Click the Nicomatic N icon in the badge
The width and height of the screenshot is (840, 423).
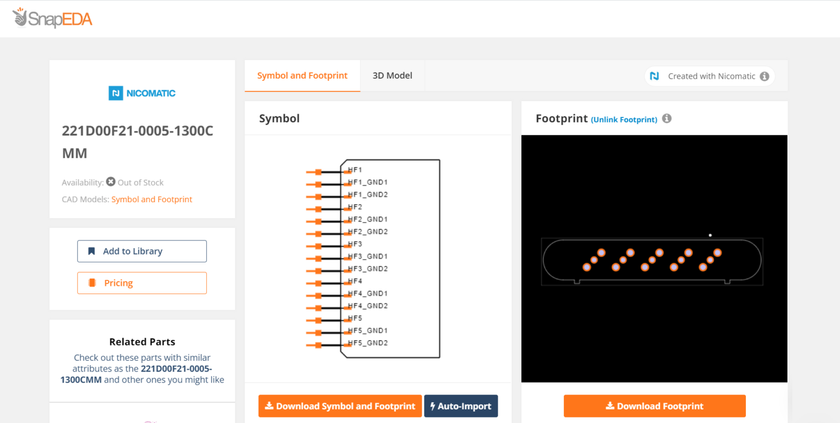click(655, 76)
